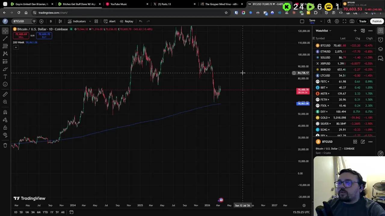Image resolution: width=385 pixels, height=216 pixels.
Task: Select the ruler measure tool
Action: pyautogui.click(x=5, y=94)
